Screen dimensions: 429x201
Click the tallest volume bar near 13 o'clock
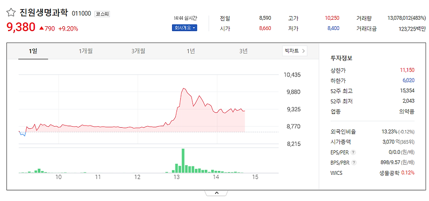coord(183,160)
